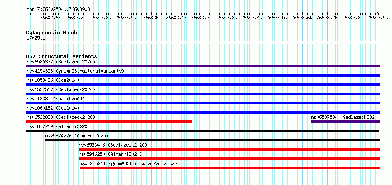Image resolution: width=392 pixels, height=185 pixels.
Task: Click ruler position 76602.8k
Action: pyautogui.click(x=100, y=18)
